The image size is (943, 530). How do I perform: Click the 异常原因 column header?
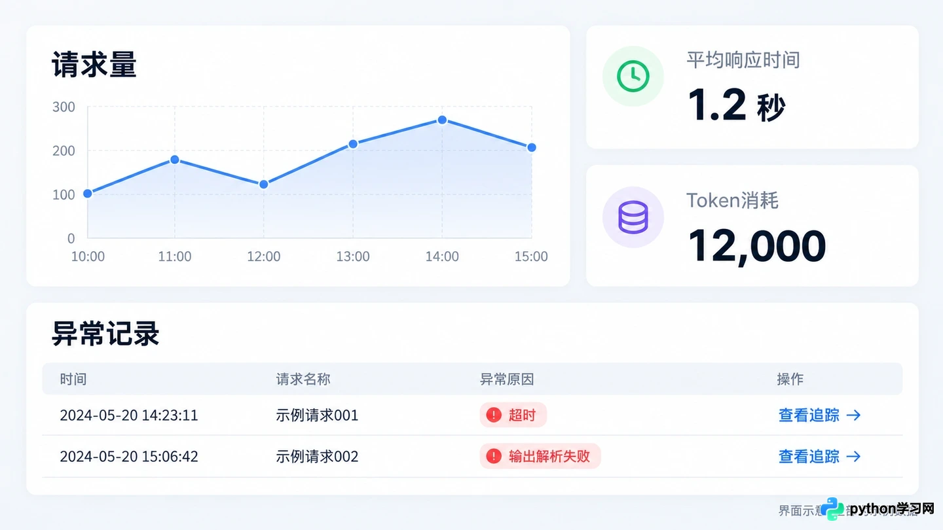507,379
